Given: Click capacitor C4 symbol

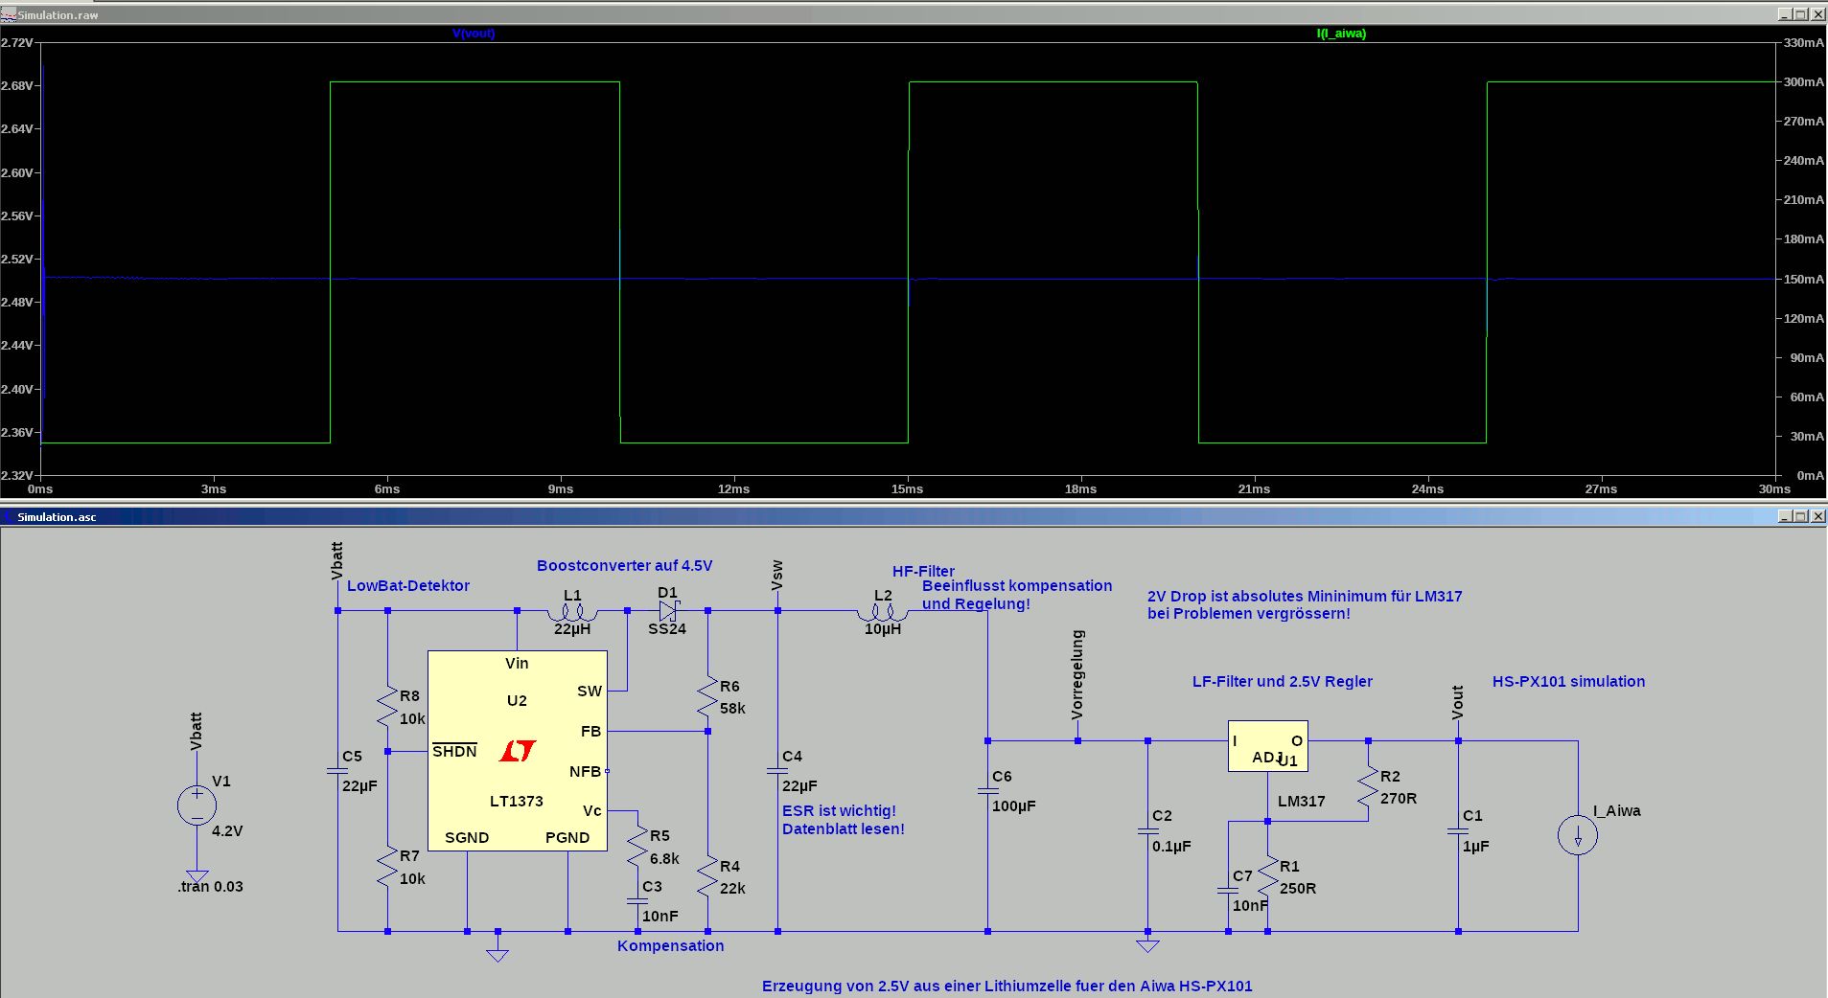Looking at the screenshot, I should tap(777, 771).
